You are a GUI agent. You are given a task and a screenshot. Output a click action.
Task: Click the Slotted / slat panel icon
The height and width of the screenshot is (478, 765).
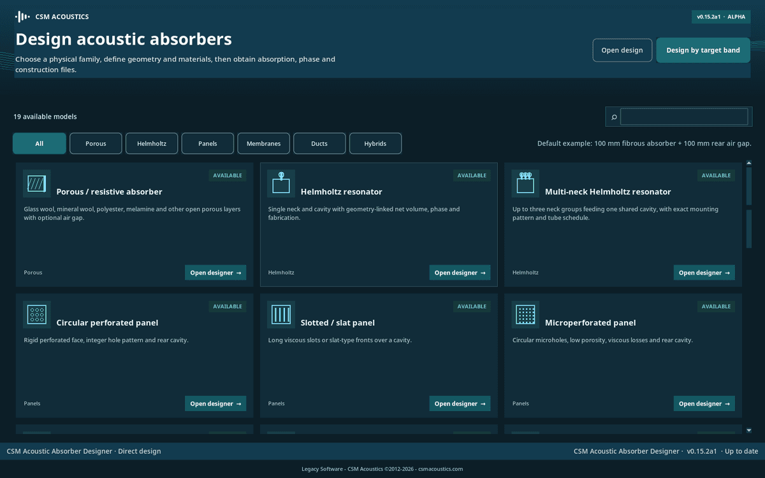[281, 315]
